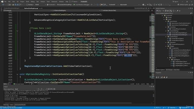Screen dimensions: 194x109
Task: Click Solution Explorer search field
Action: tap(173, 13)
